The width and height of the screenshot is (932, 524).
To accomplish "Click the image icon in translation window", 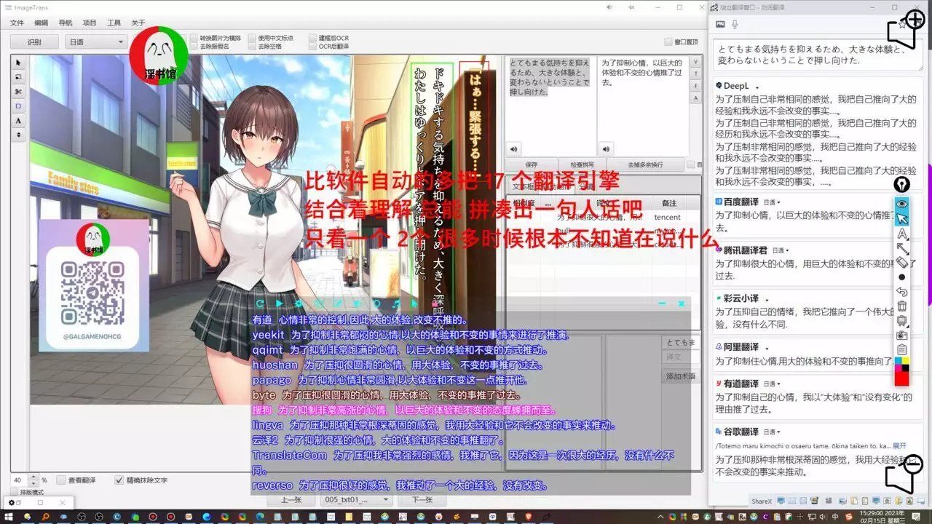I will point(720,24).
